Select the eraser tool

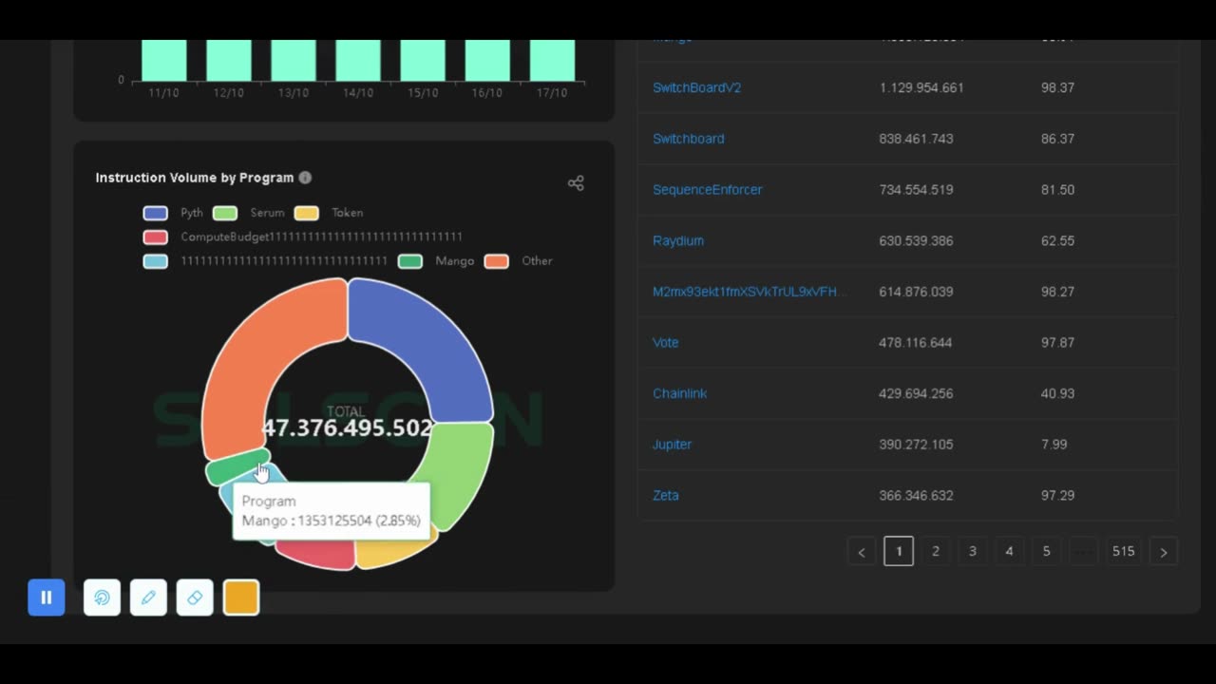(195, 598)
